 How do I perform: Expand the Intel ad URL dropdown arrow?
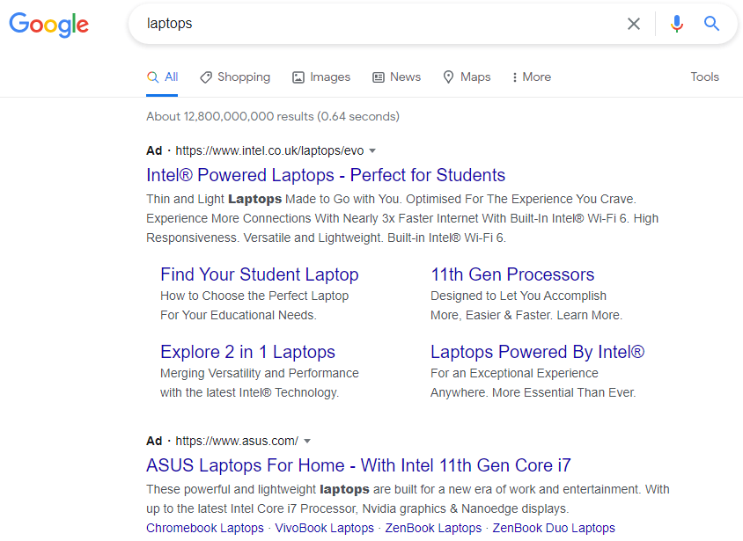click(372, 151)
